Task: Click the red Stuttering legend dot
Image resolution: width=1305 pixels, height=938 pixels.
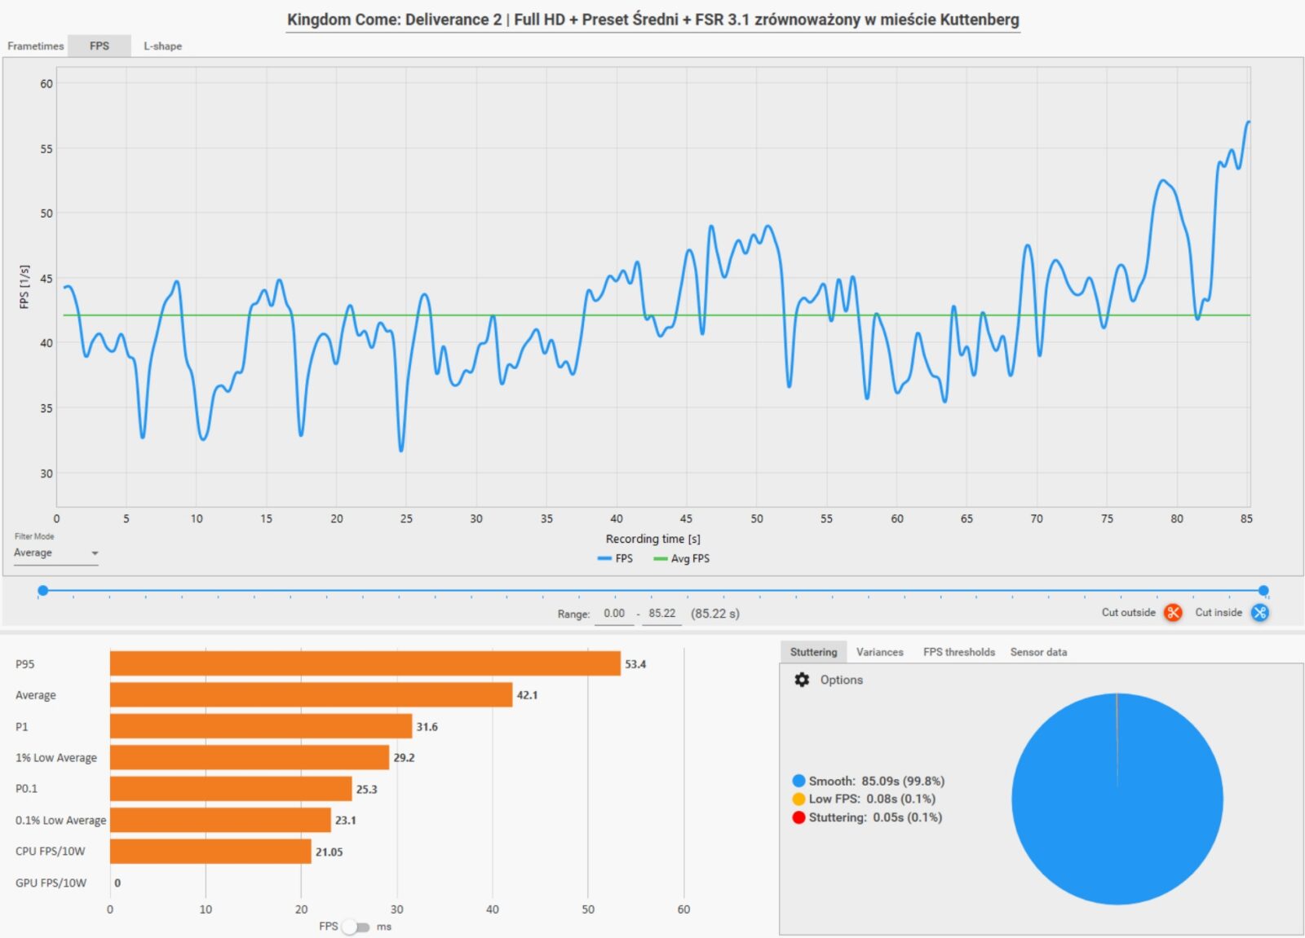Action: [x=798, y=817]
